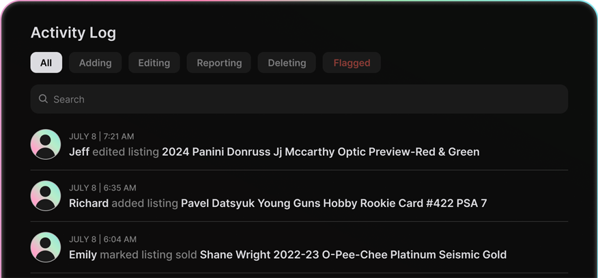The height and width of the screenshot is (278, 598).
Task: Show the Editing activity filter
Action: point(154,63)
